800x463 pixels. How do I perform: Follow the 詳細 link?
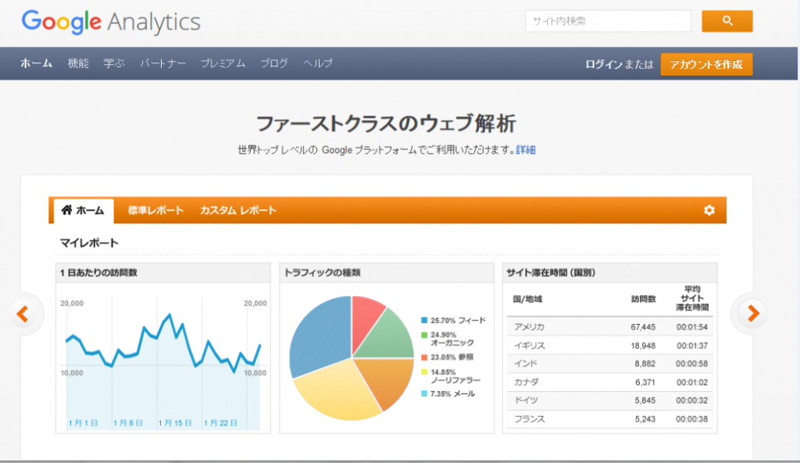pyautogui.click(x=526, y=150)
